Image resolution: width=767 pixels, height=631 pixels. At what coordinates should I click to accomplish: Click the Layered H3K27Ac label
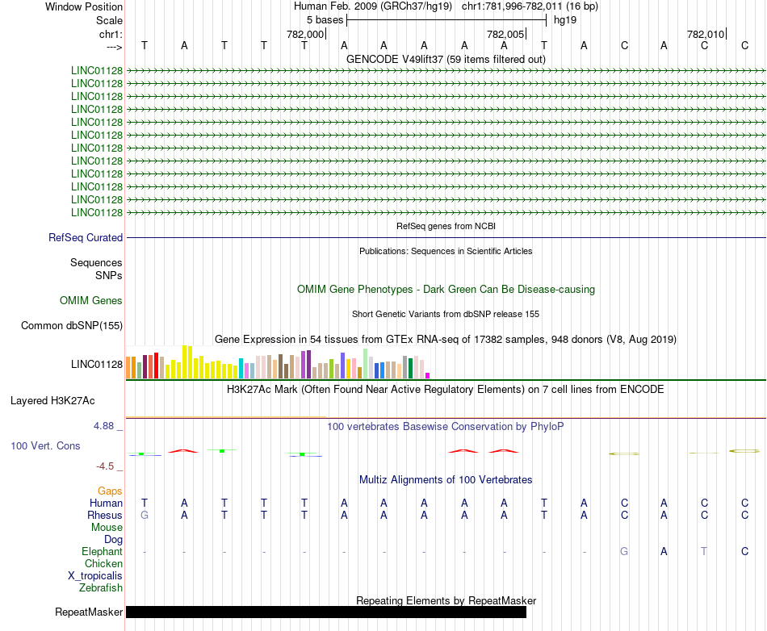point(52,401)
